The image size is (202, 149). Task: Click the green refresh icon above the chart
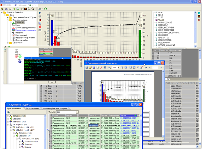45,9
